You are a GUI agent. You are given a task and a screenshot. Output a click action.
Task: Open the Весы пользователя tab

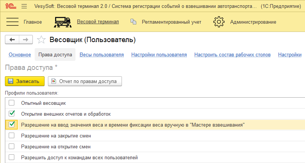tap(102, 55)
